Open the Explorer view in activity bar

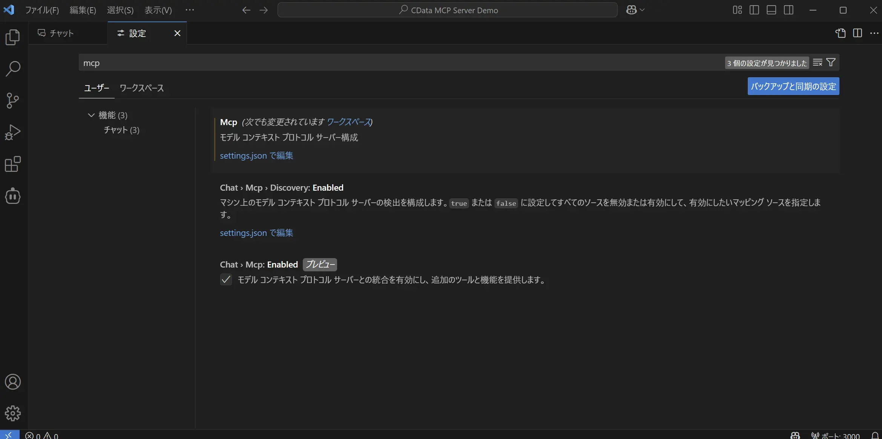(x=13, y=37)
